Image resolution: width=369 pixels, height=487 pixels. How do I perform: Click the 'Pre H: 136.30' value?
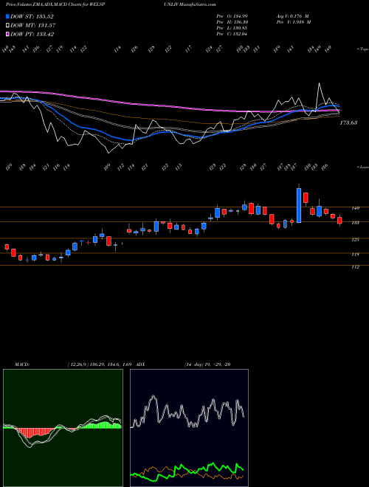[x=232, y=22]
